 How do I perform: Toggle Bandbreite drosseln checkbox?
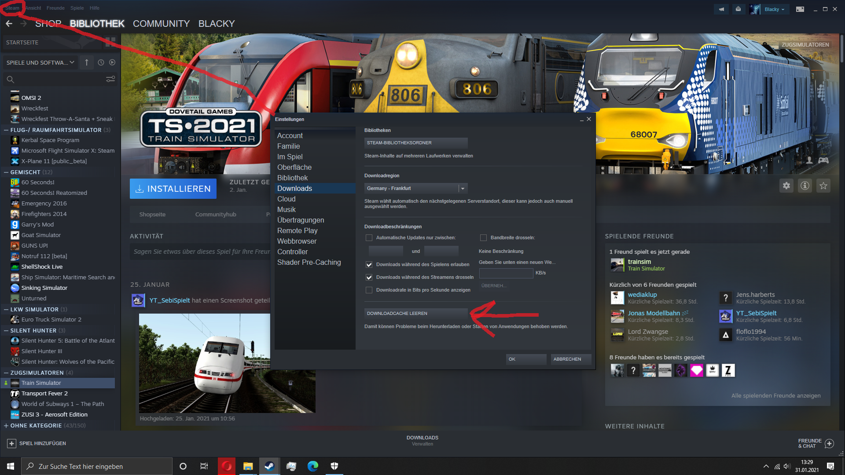(x=483, y=238)
